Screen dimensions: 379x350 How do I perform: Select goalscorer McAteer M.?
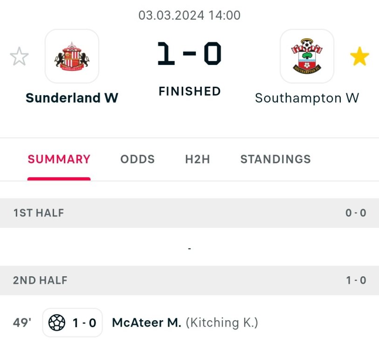tap(146, 322)
